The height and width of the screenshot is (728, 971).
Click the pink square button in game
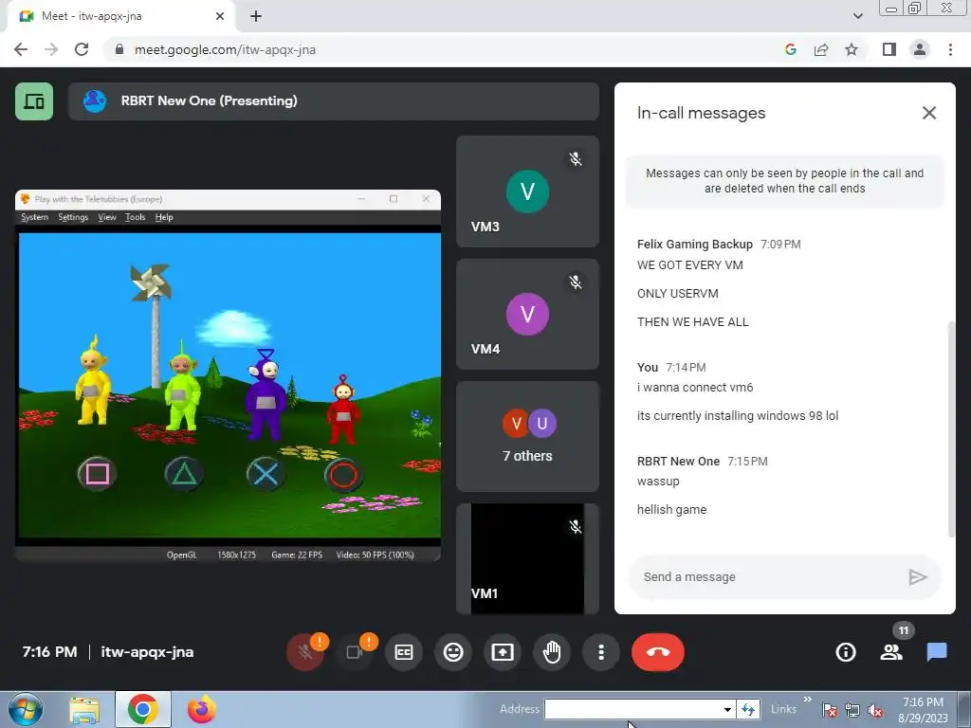point(97,474)
